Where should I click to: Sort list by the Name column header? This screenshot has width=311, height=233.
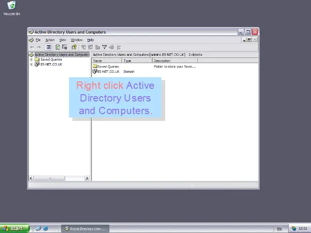107,61
